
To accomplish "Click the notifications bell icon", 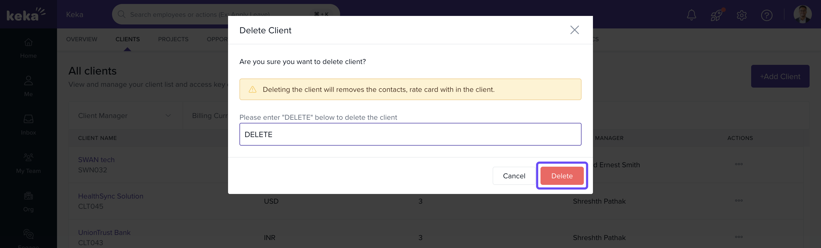I will pos(691,15).
